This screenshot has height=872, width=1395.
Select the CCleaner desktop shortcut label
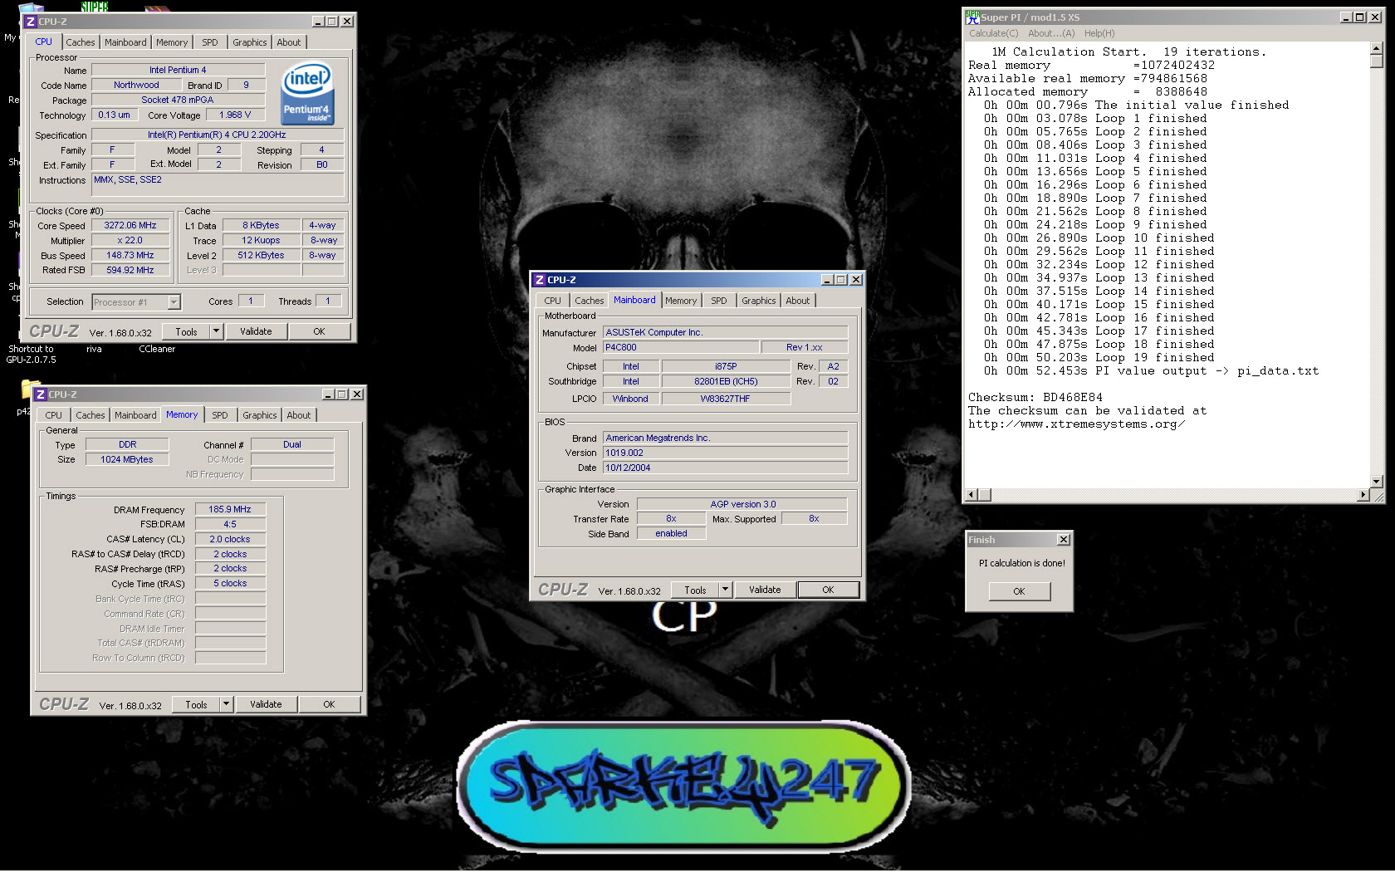(157, 349)
